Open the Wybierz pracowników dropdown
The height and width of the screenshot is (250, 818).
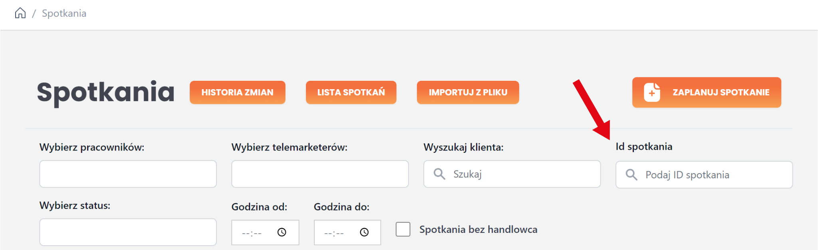pyautogui.click(x=128, y=174)
